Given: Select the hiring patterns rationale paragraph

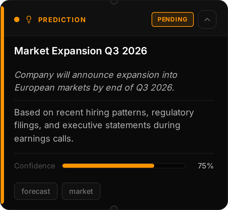Looking at the screenshot, I should [x=104, y=125].
